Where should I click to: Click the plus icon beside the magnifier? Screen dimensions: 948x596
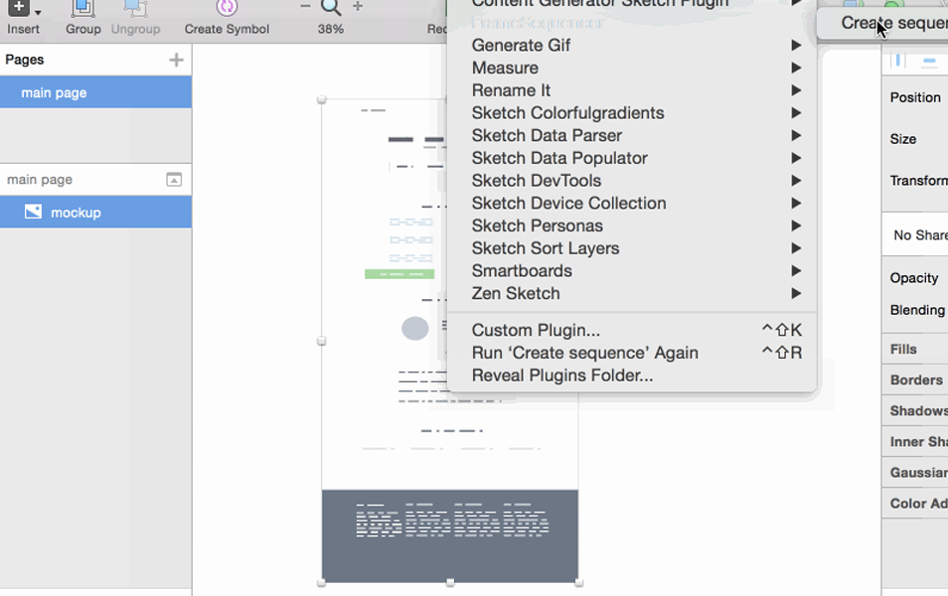point(357,8)
